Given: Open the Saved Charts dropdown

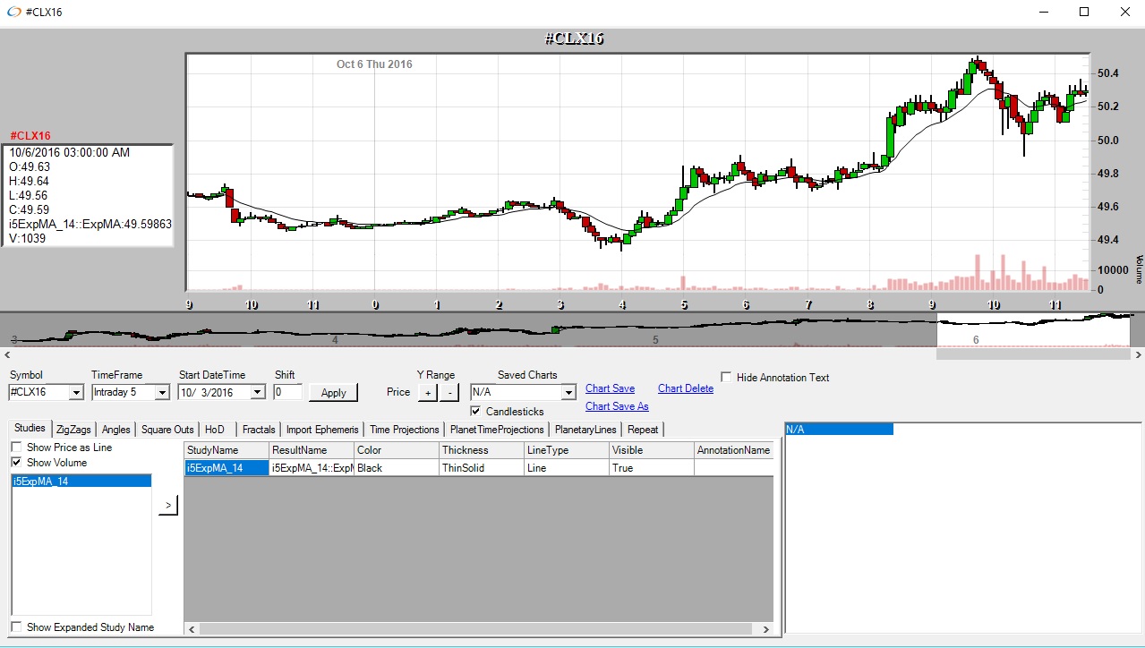Looking at the screenshot, I should [568, 392].
